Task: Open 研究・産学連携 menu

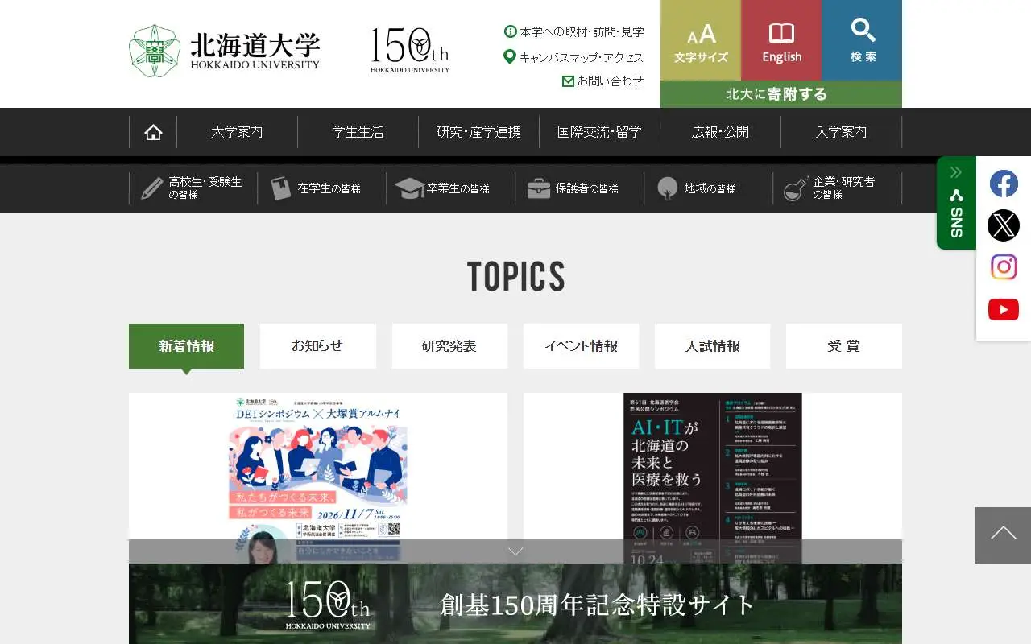Action: click(478, 132)
